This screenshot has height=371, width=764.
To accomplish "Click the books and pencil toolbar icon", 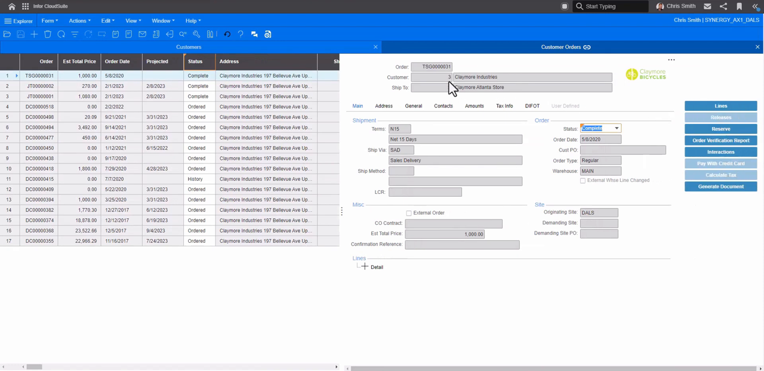I will [x=210, y=34].
